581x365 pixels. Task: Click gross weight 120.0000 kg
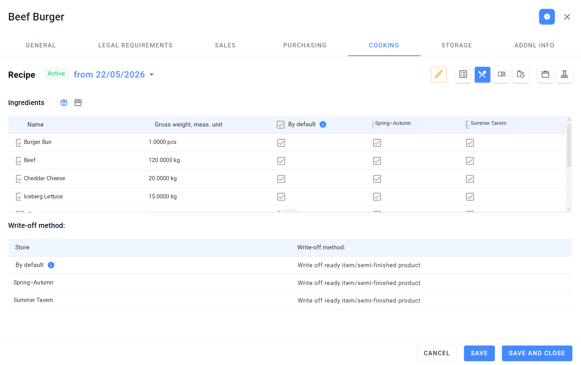click(164, 160)
